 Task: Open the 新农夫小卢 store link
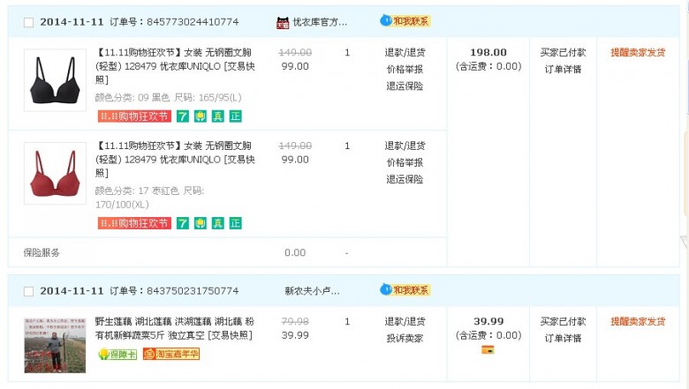click(312, 291)
